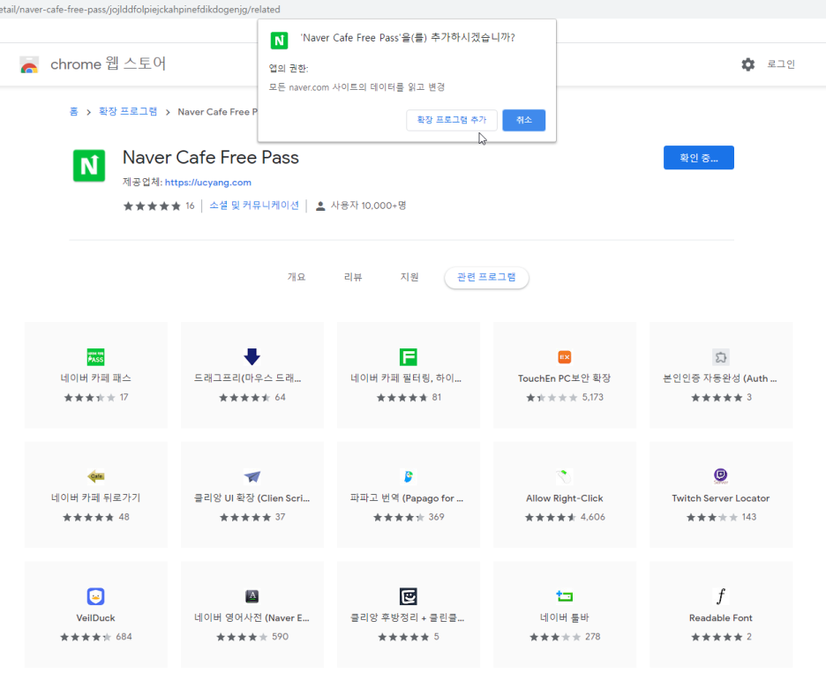Open the https://ucyang.com provider link

(x=208, y=183)
